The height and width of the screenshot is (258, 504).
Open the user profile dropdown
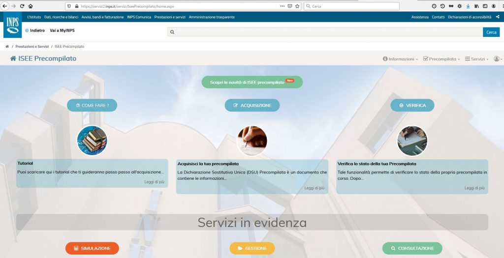[x=498, y=59]
